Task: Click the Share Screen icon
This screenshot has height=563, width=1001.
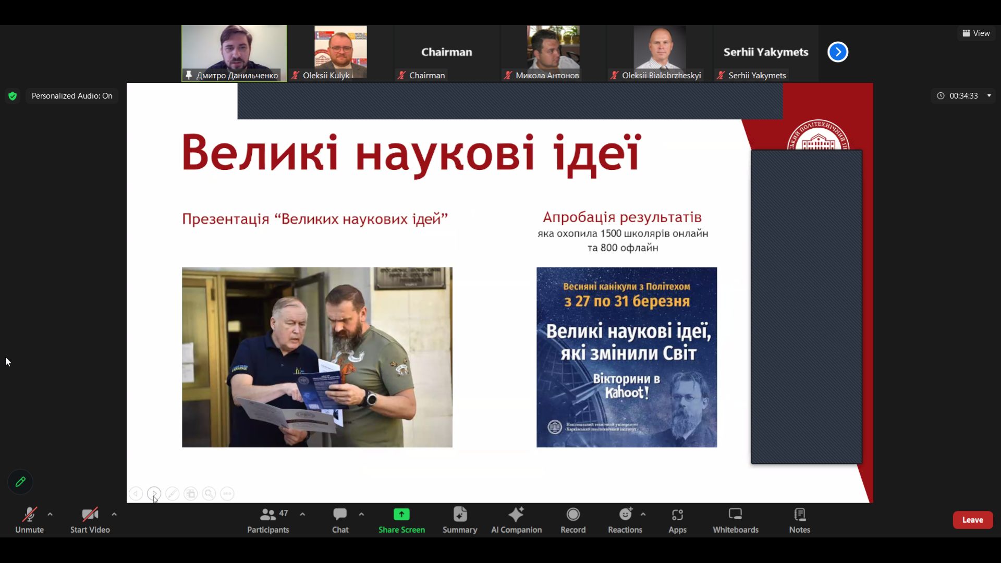Action: click(401, 515)
